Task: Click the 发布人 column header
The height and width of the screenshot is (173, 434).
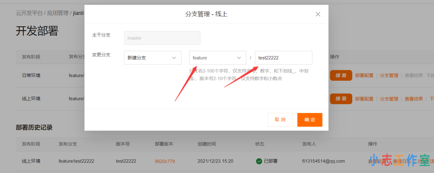Action: coord(309,144)
